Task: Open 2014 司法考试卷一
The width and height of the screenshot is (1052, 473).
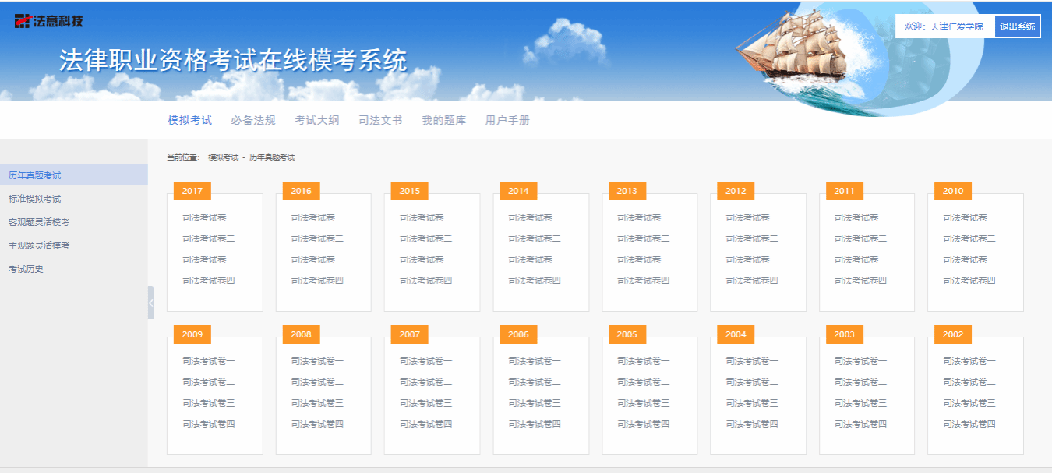Action: click(x=535, y=217)
